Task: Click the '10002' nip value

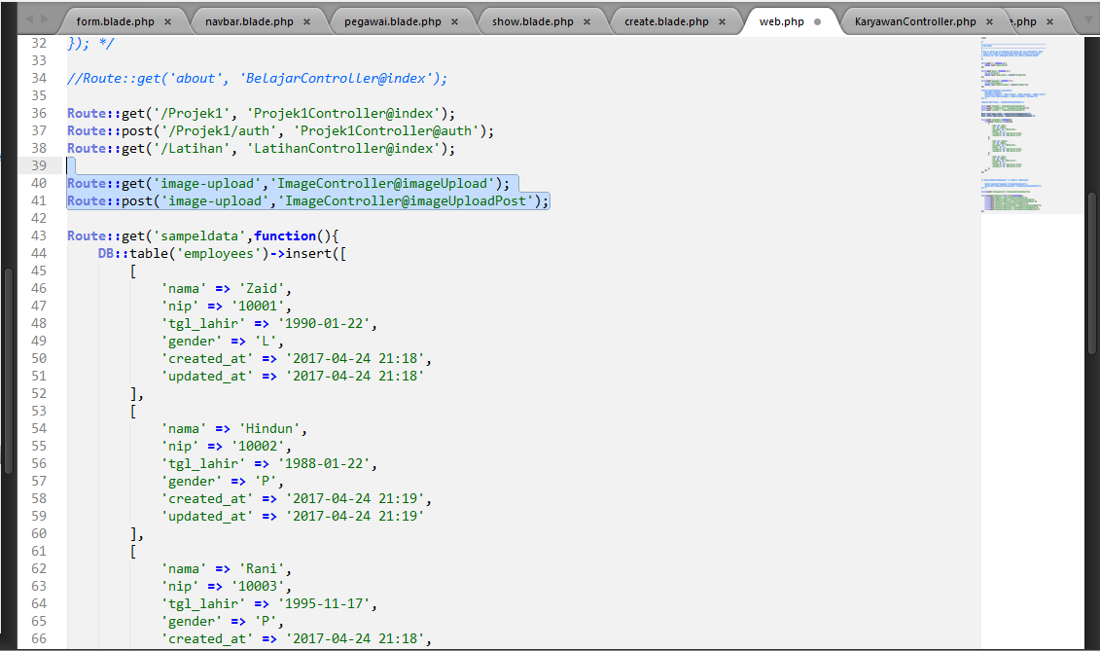Action: [258, 446]
